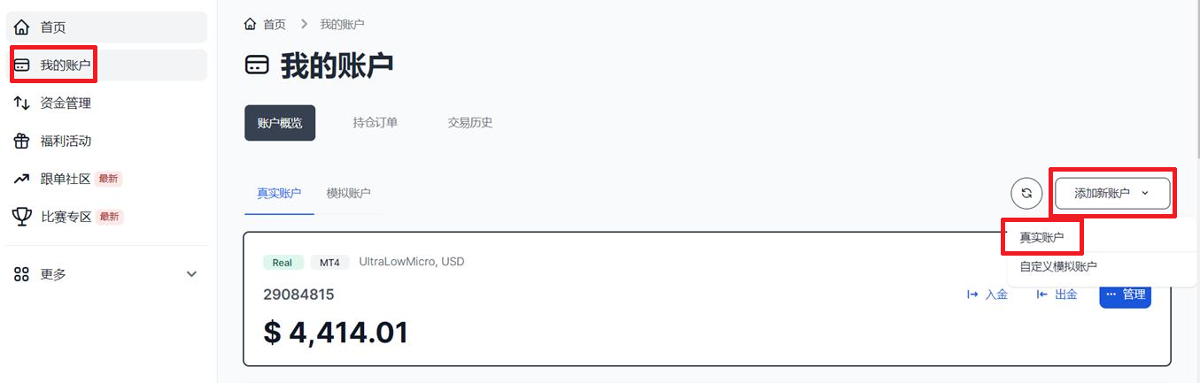Screen dimensions: 1200x383
Task: Click the blue 管理 button
Action: coord(1125,295)
